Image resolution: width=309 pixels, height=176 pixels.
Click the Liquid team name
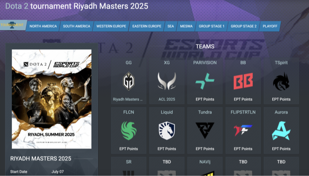coord(167,112)
